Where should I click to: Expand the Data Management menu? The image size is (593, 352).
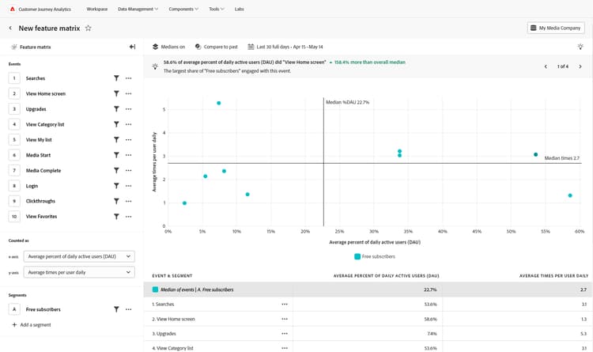pos(138,9)
